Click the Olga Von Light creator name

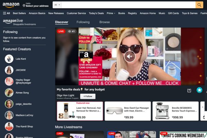(x=66, y=95)
